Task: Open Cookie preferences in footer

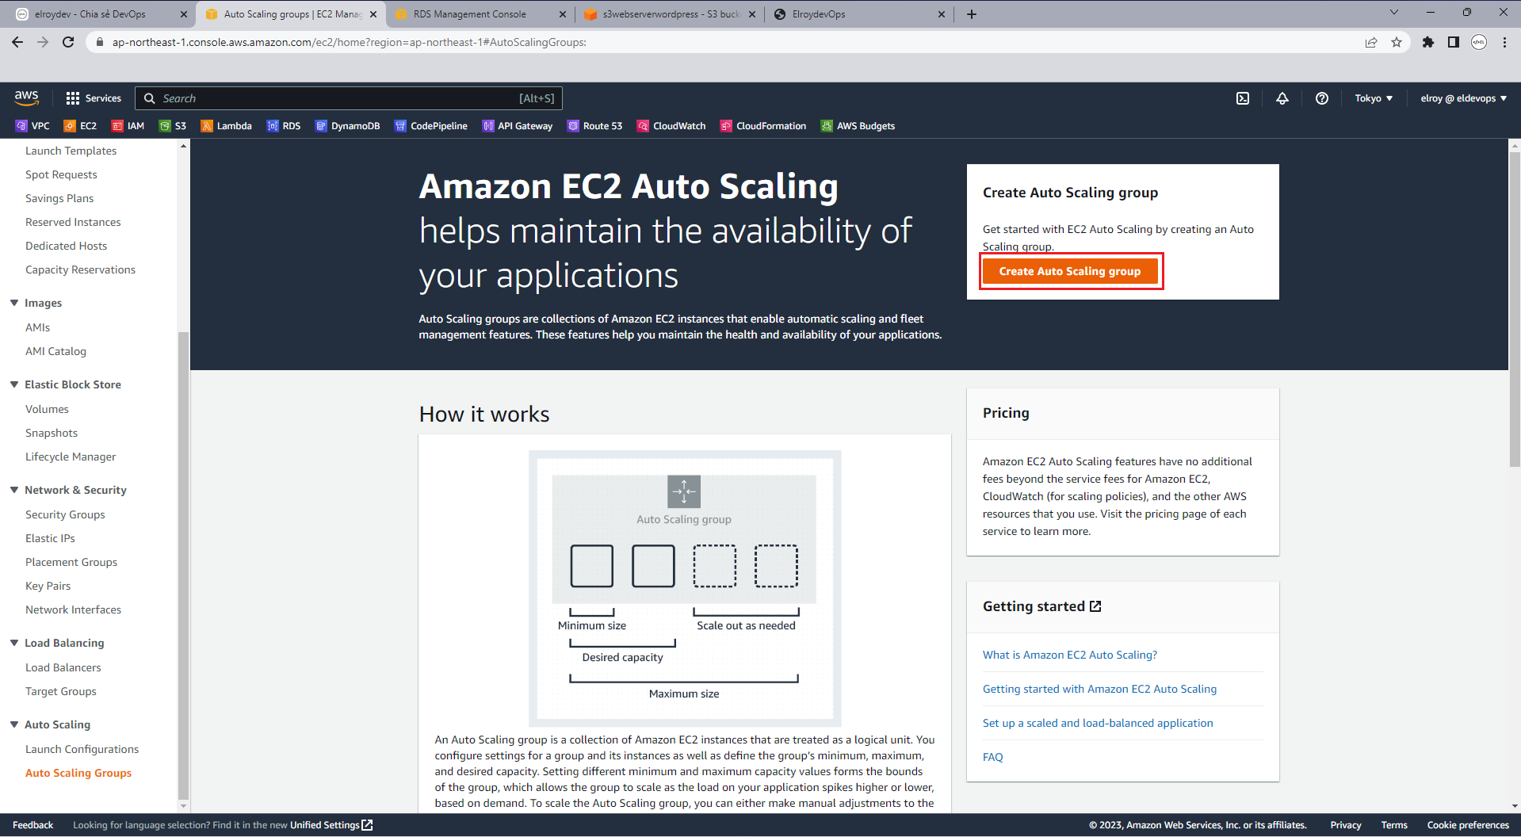Action: [x=1468, y=825]
